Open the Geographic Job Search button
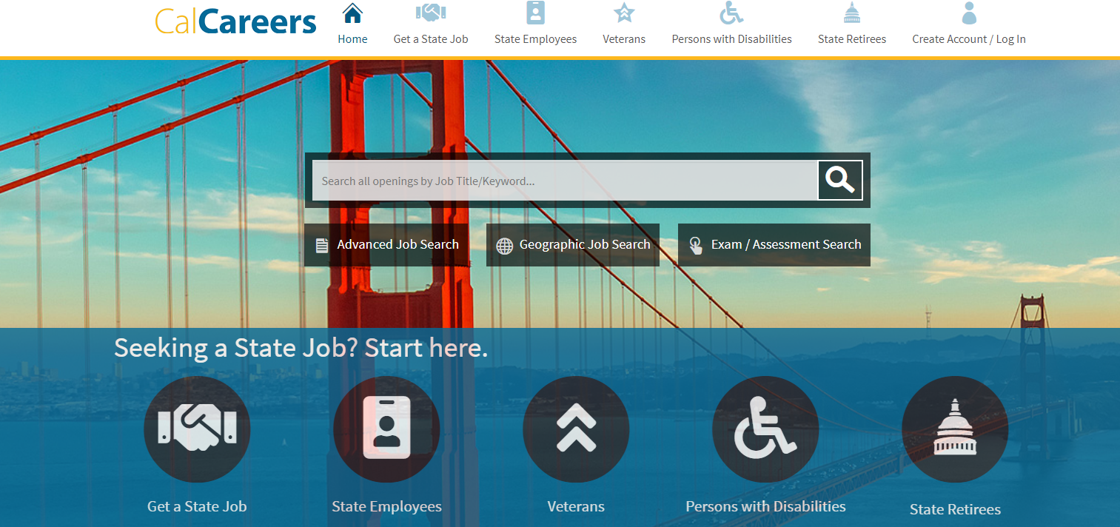This screenshot has height=527, width=1120. [x=573, y=245]
